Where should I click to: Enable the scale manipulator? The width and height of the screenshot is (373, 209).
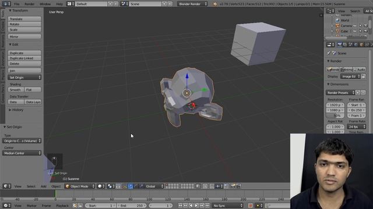click(141, 186)
